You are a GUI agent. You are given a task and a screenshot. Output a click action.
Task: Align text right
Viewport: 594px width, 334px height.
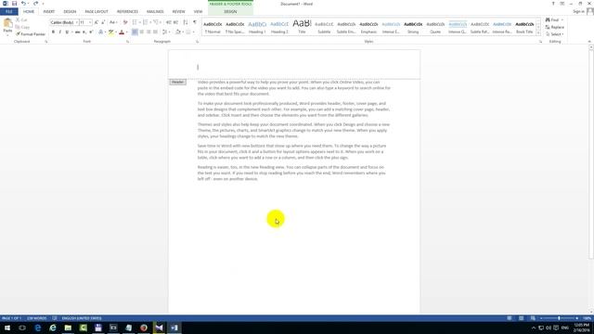click(x=148, y=32)
